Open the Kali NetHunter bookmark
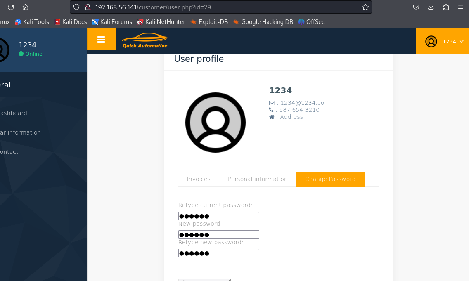The width and height of the screenshot is (469, 281). (161, 22)
